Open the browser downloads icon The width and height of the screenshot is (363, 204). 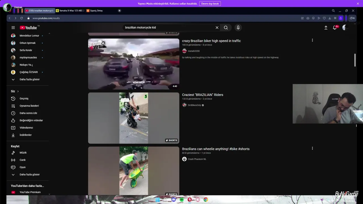[x=330, y=18]
